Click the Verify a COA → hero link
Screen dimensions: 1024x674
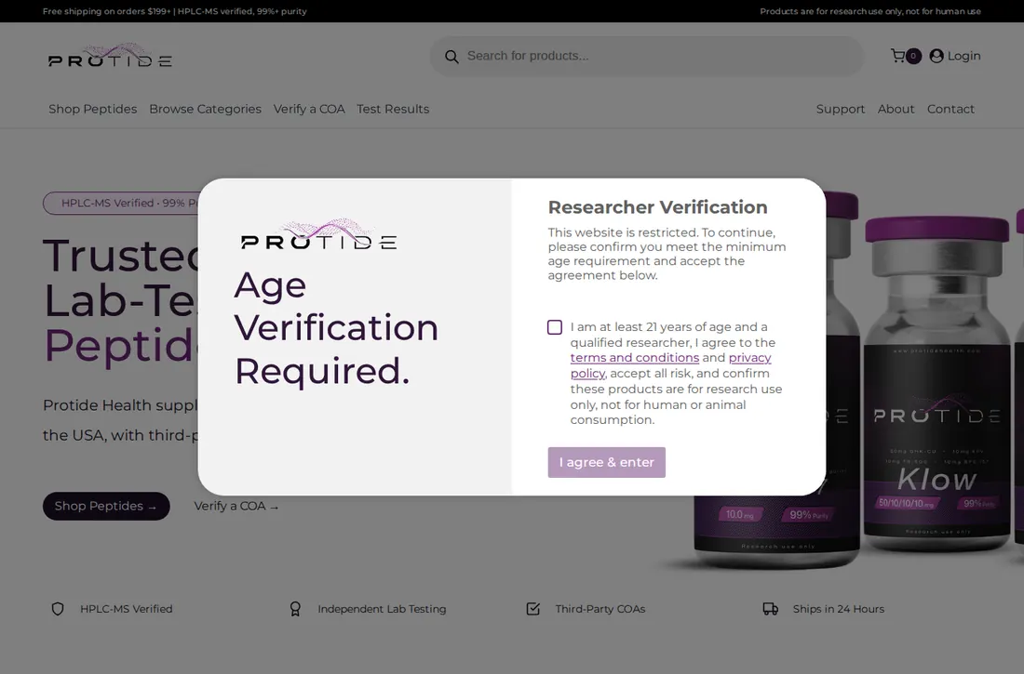[236, 507]
